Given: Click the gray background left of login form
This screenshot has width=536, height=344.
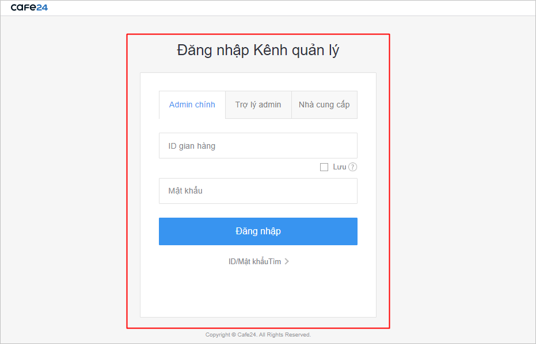Looking at the screenshot, I should click(x=63, y=172).
